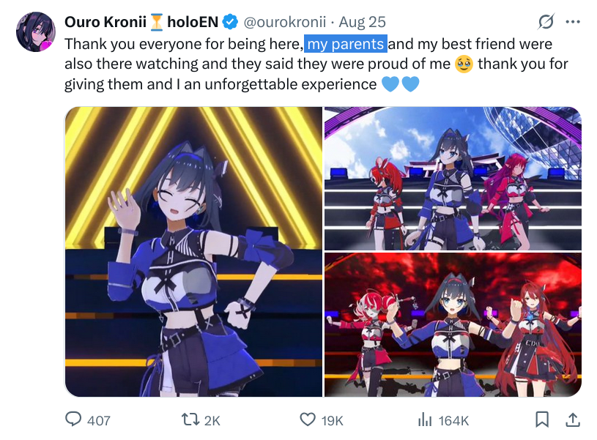Click the reply icon with 407 replies
Viewport: 597px width, 440px height.
pyautogui.click(x=88, y=420)
